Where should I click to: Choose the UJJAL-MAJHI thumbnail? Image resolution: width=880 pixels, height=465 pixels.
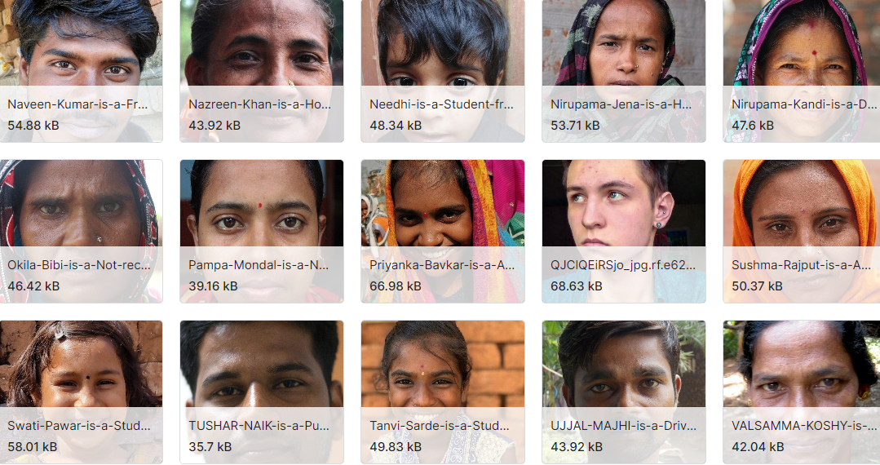(x=624, y=392)
